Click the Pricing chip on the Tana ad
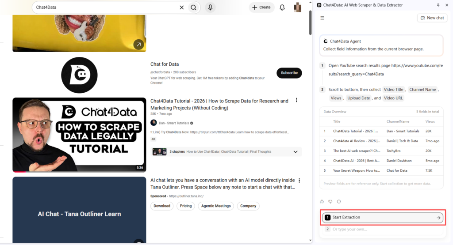The image size is (453, 245). pyautogui.click(x=186, y=206)
